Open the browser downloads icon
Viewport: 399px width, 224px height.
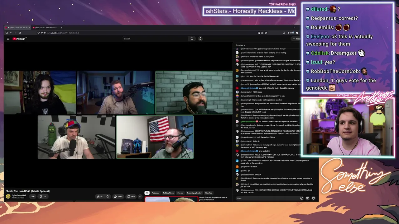coord(284,33)
